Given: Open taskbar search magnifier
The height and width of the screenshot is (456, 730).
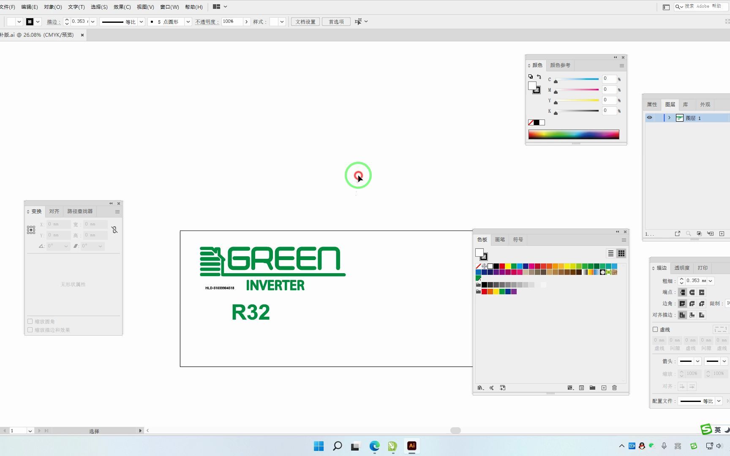Looking at the screenshot, I should [338, 446].
